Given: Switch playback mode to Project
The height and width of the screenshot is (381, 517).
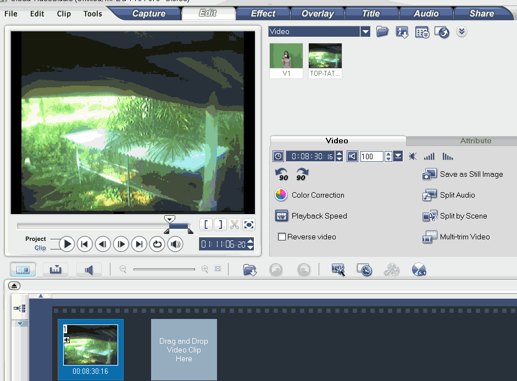Looking at the screenshot, I should (x=36, y=239).
